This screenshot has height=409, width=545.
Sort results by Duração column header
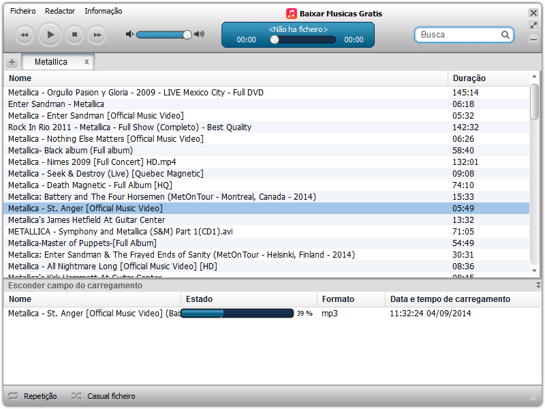pyautogui.click(x=488, y=78)
